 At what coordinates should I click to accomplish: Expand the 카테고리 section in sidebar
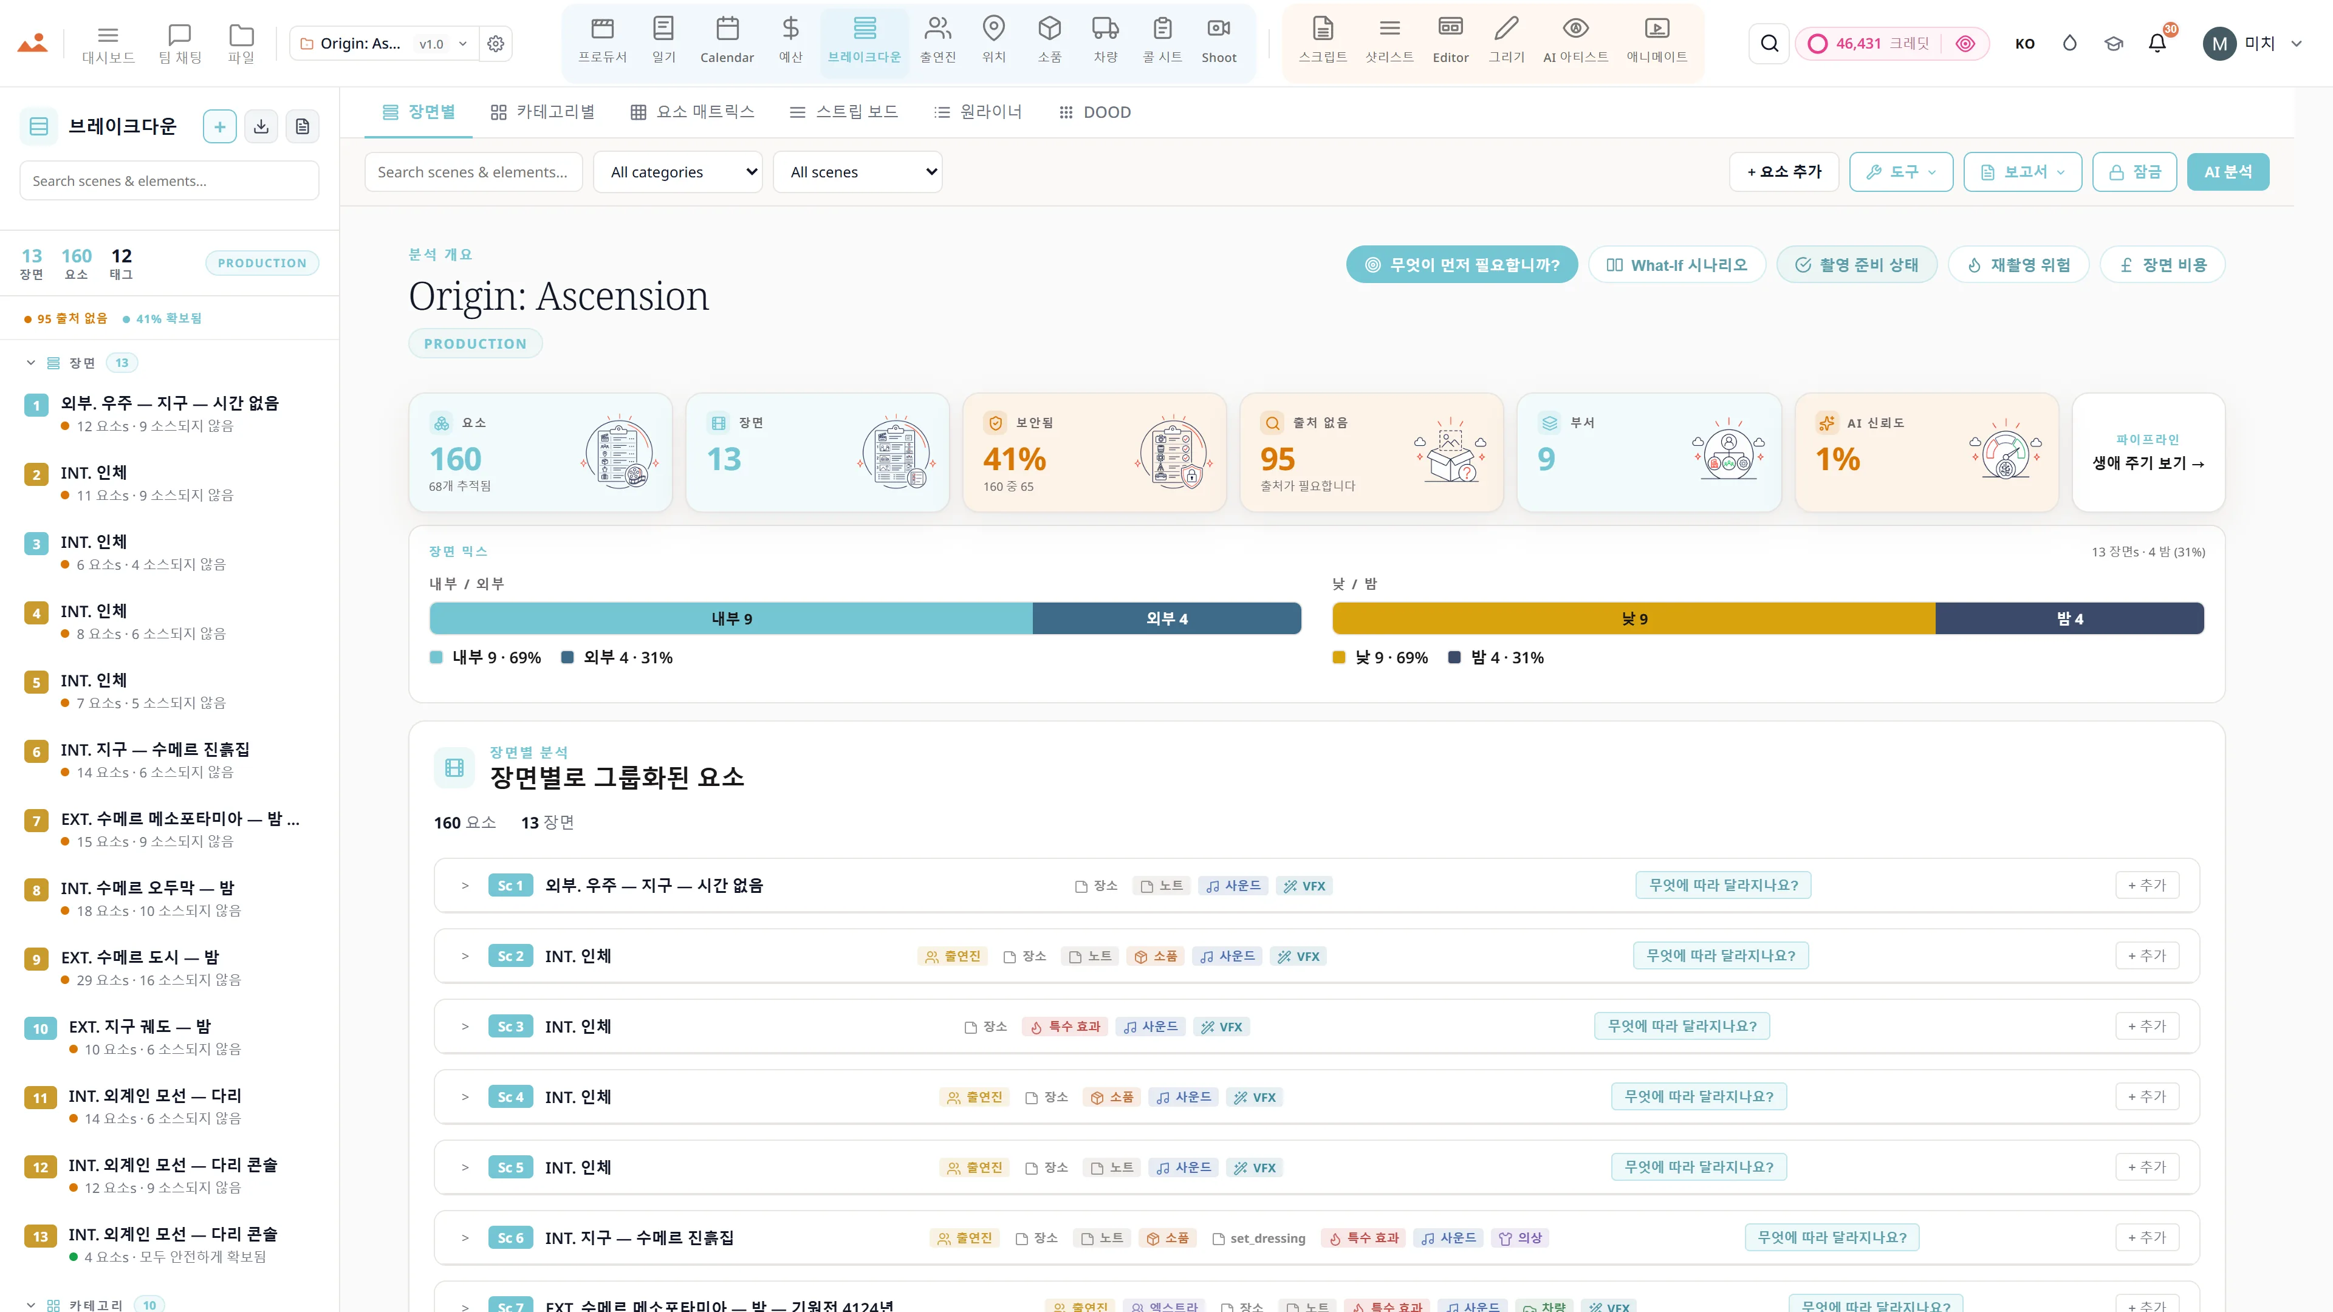click(31, 1305)
